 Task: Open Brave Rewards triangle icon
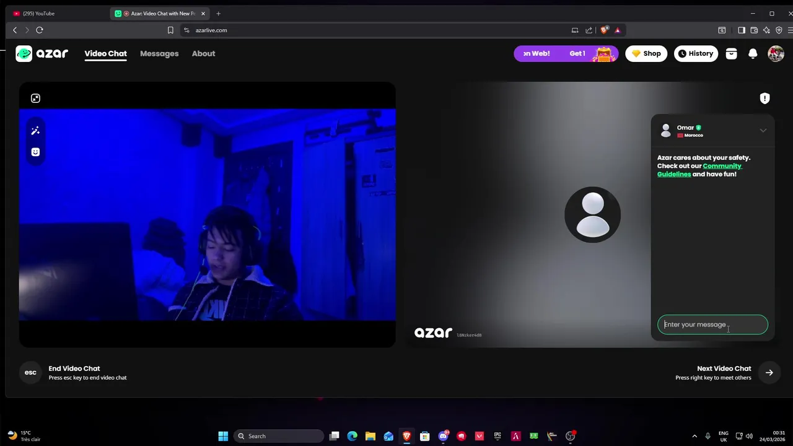click(x=618, y=30)
